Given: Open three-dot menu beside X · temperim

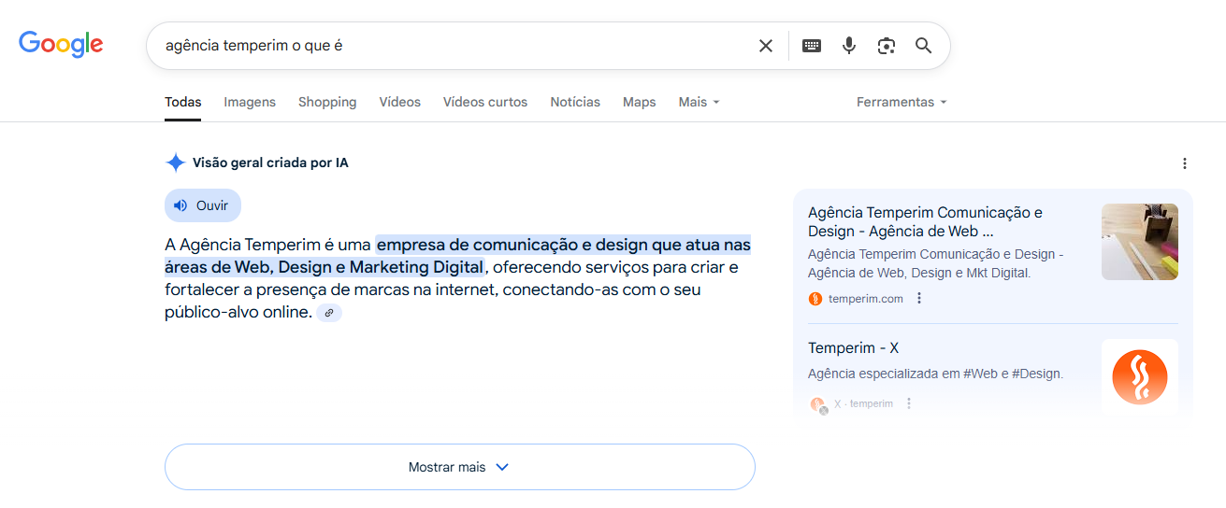Looking at the screenshot, I should [909, 403].
